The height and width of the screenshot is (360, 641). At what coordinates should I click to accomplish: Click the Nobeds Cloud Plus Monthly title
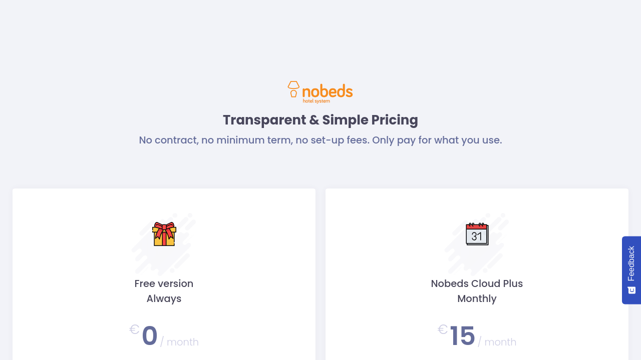pos(477,290)
